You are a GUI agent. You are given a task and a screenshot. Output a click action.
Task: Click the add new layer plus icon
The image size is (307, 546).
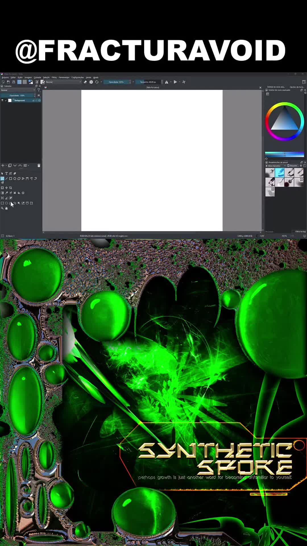pyautogui.click(x=3, y=166)
